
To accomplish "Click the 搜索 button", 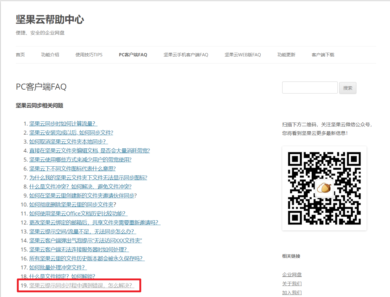I will pyautogui.click(x=348, y=88).
